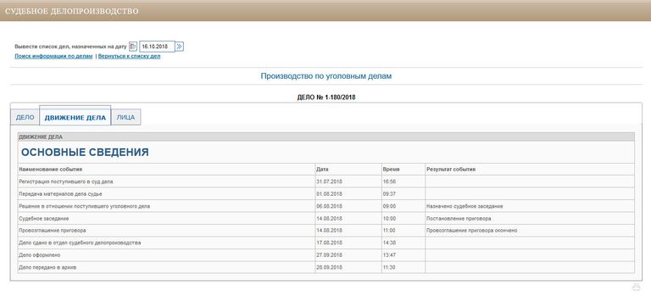Select the ДВИЖЕНИЕ ДЕЛА tab
Viewport: 651px width, 307px height.
point(75,116)
